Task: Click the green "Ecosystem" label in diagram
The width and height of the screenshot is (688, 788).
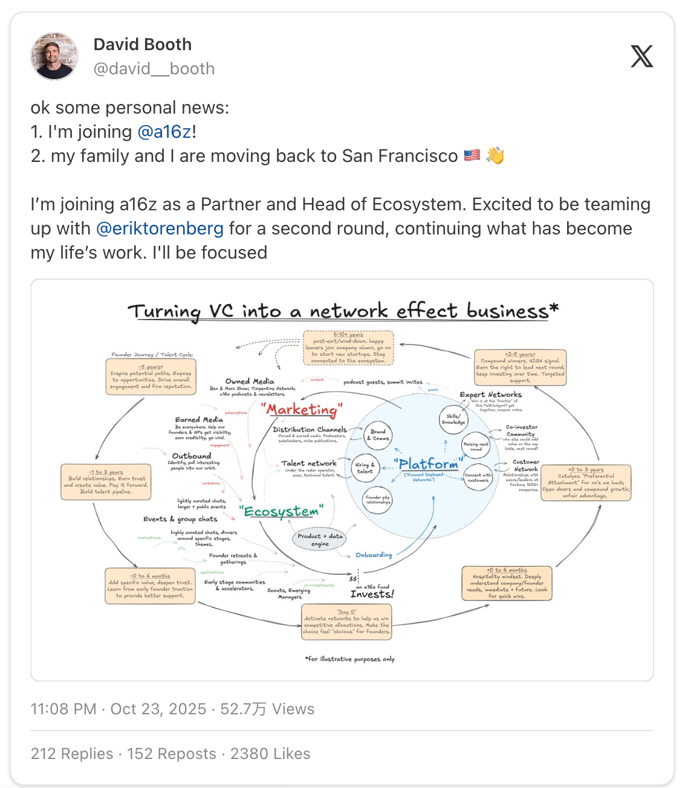Action: (x=282, y=511)
